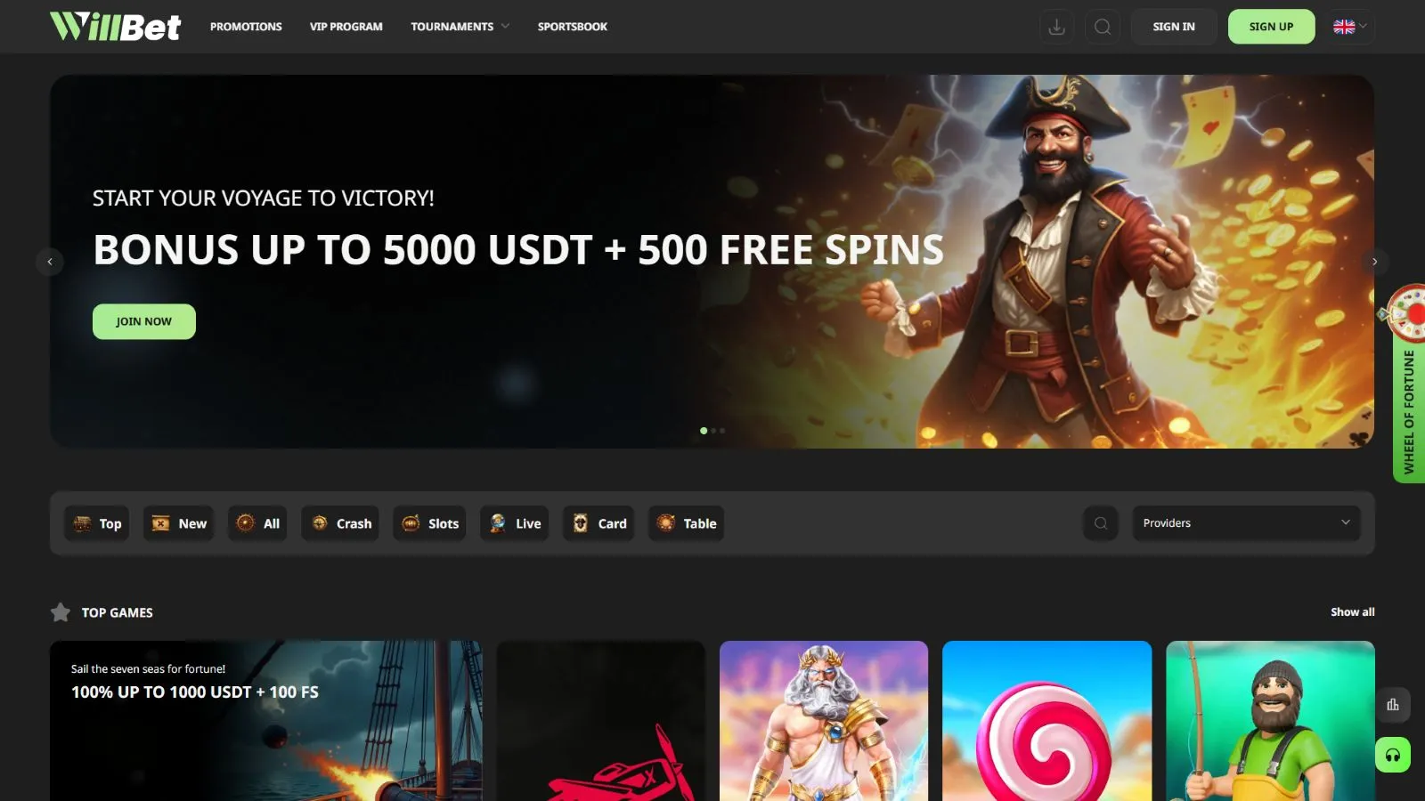
Task: Select the second carousel dot indicator
Action: pos(713,431)
